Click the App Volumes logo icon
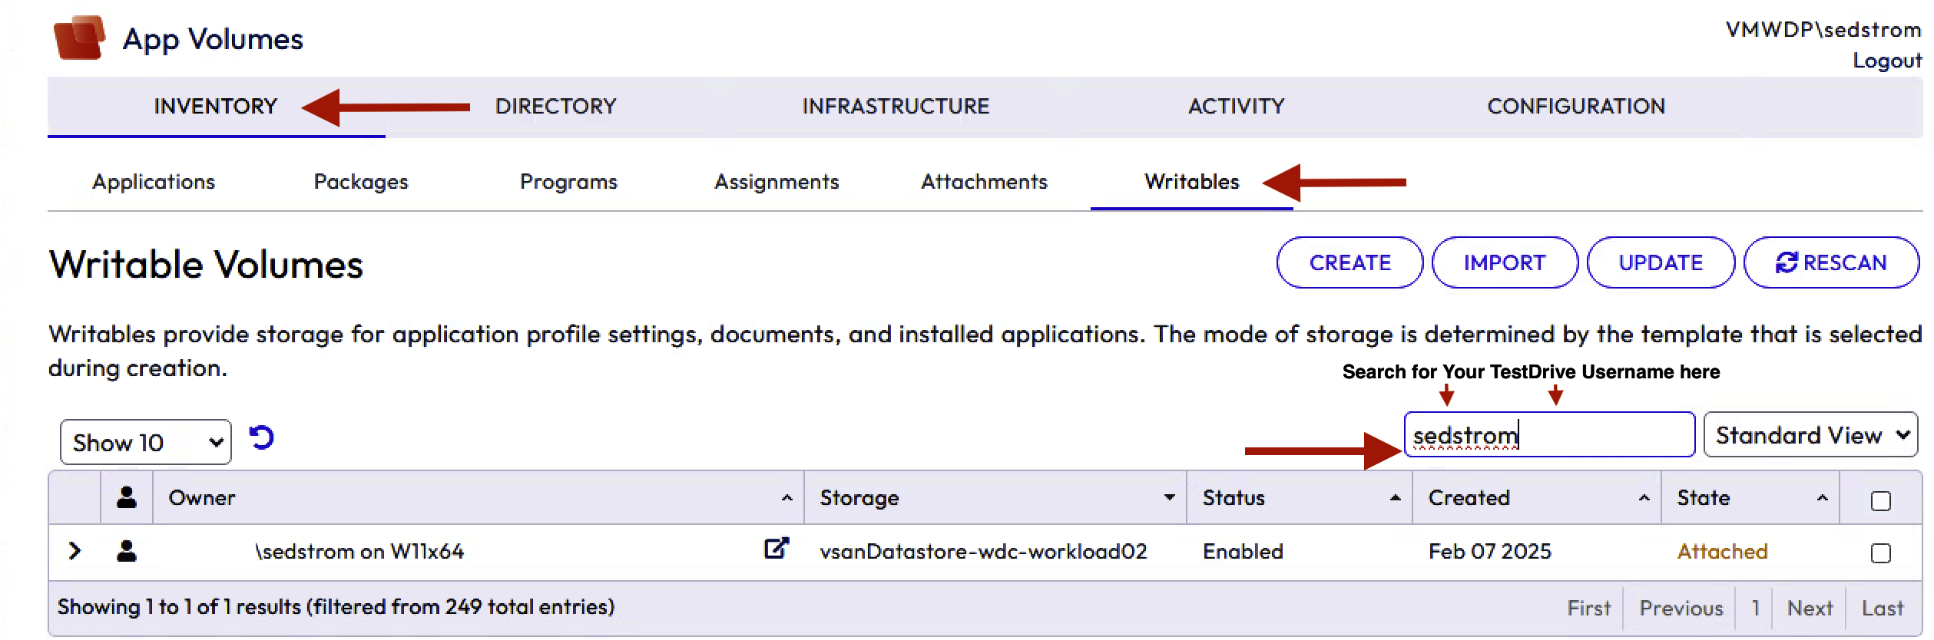This screenshot has width=1934, height=640. tap(79, 38)
